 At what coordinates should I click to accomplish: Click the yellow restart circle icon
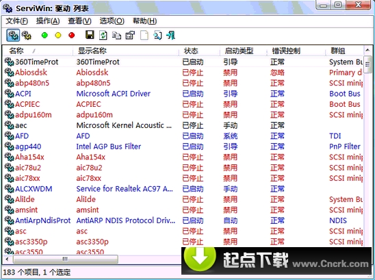click(58, 36)
